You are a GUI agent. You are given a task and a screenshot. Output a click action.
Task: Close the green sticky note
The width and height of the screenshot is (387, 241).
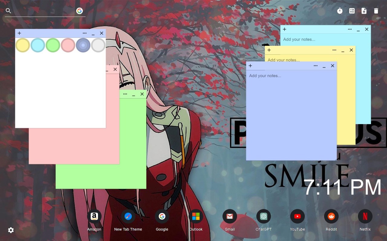coord(142,94)
